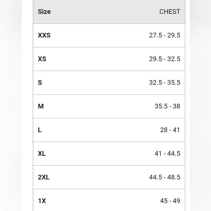Click the gray table header row

[109, 12]
